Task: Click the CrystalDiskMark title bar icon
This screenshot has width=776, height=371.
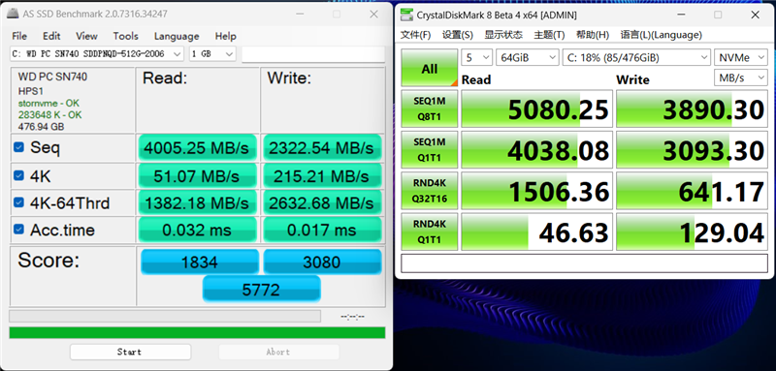Action: click(x=406, y=15)
